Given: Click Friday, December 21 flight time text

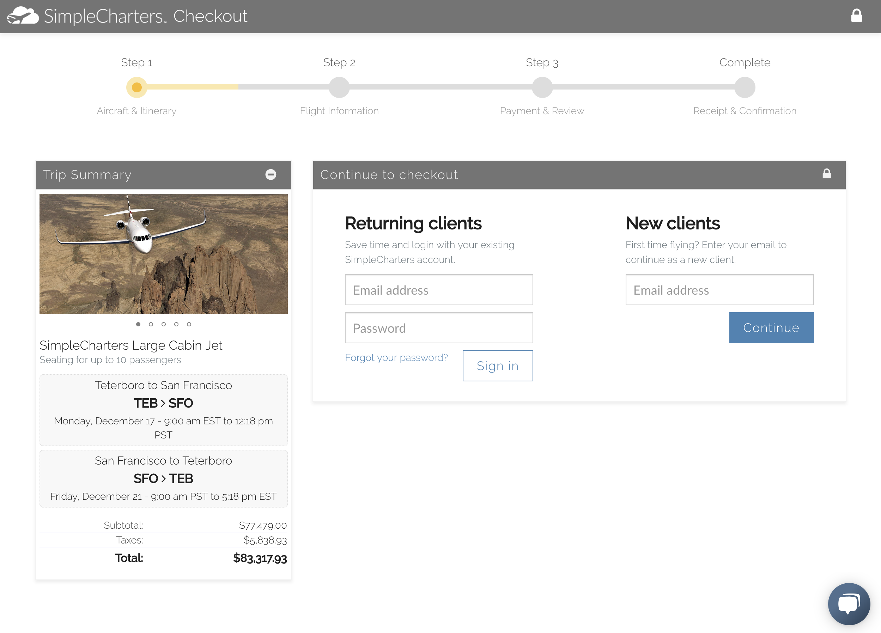Looking at the screenshot, I should pos(164,497).
